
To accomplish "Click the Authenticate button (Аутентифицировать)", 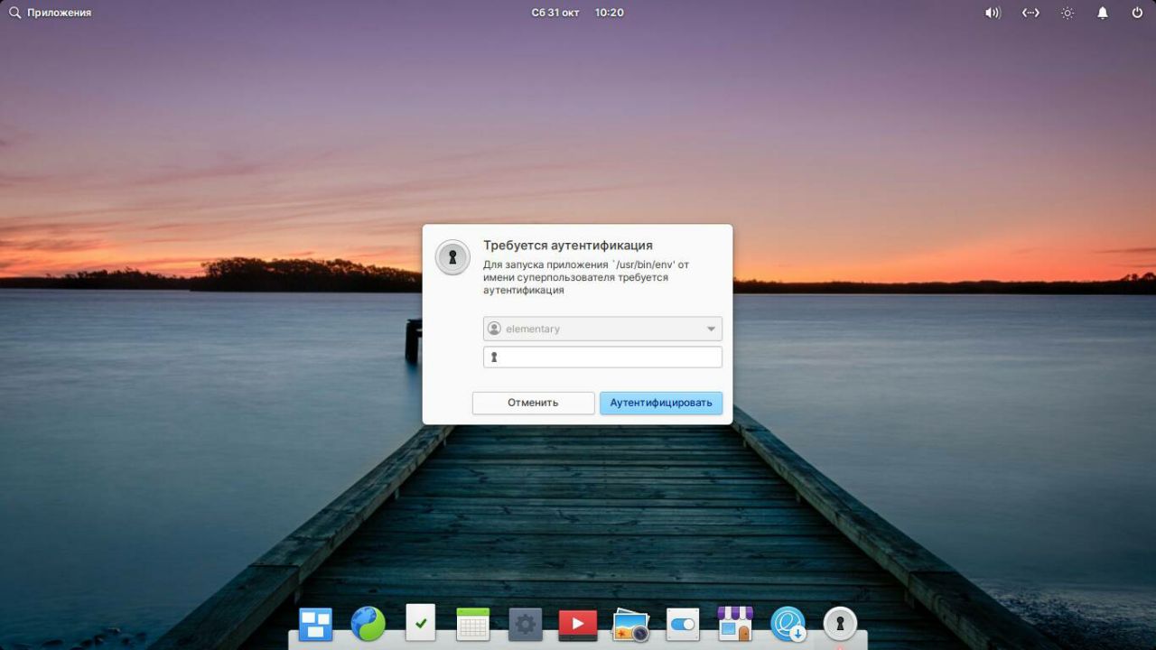I will pyautogui.click(x=661, y=403).
